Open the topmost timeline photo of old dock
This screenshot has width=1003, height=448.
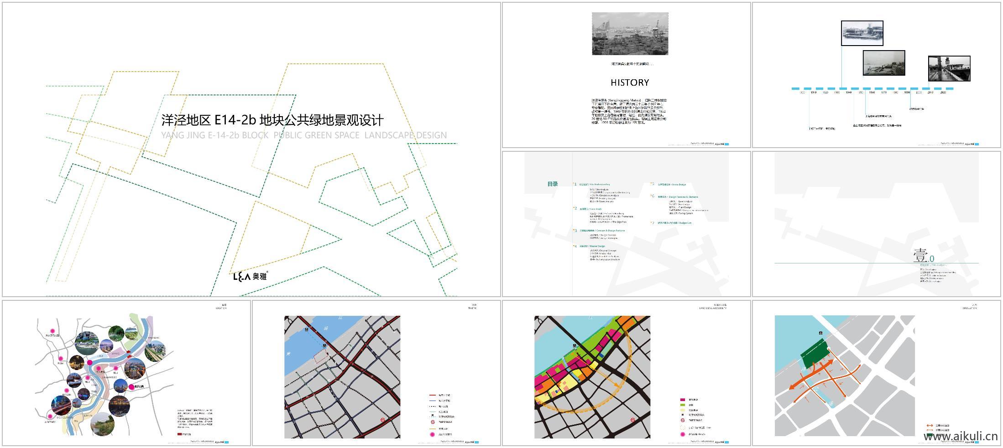pyautogui.click(x=862, y=33)
